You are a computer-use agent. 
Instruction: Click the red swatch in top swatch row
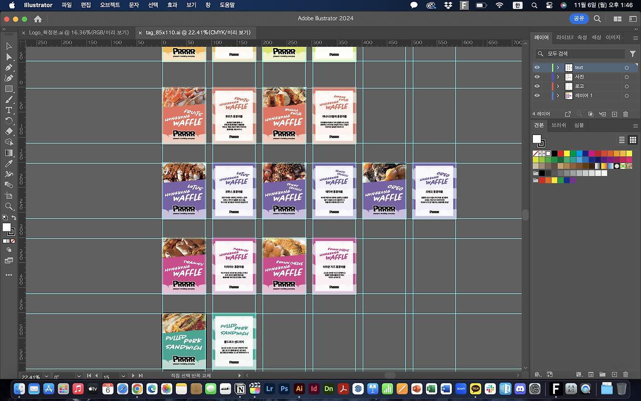tap(560, 153)
